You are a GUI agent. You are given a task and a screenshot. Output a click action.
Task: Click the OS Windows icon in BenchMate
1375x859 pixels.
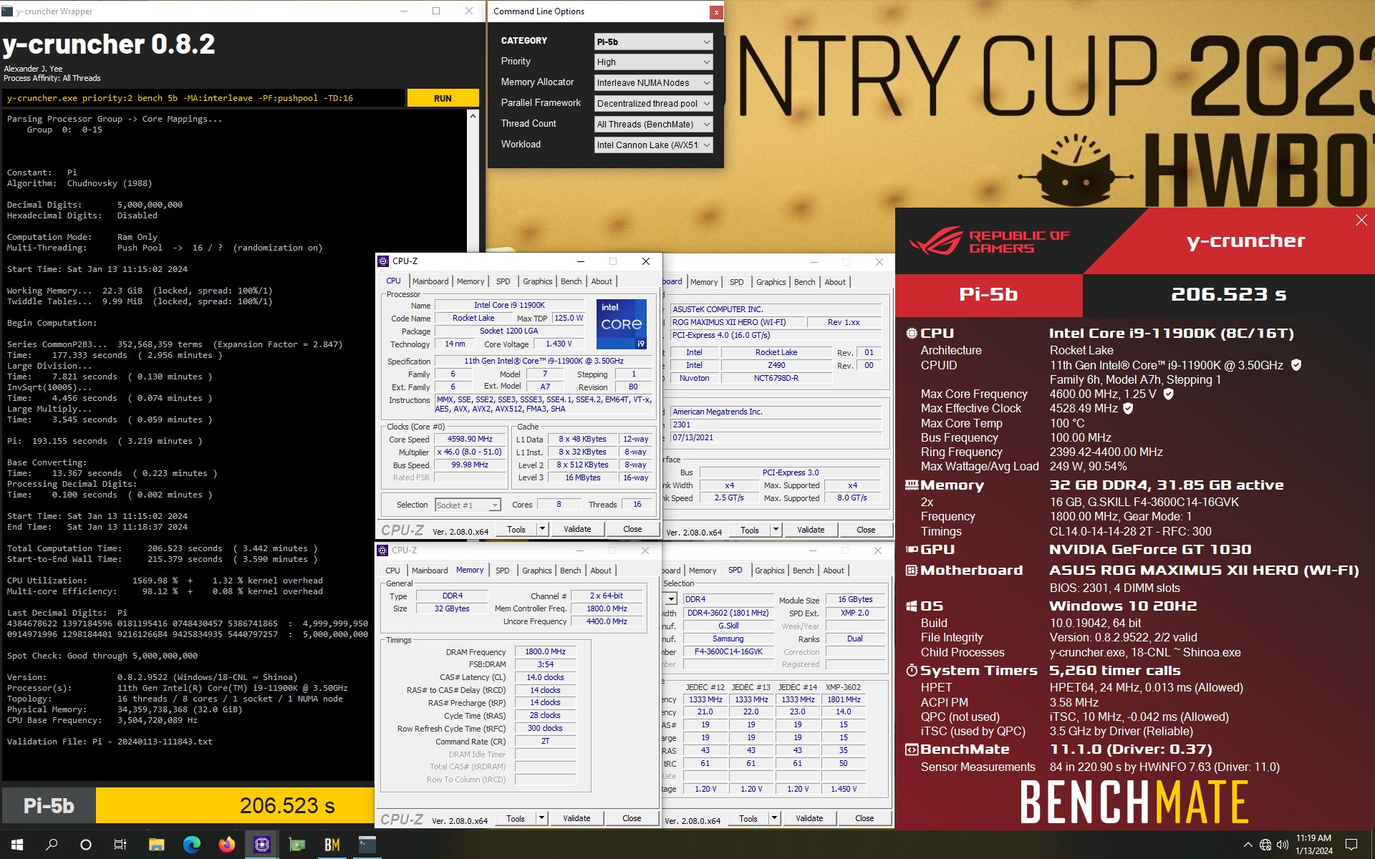(x=912, y=606)
